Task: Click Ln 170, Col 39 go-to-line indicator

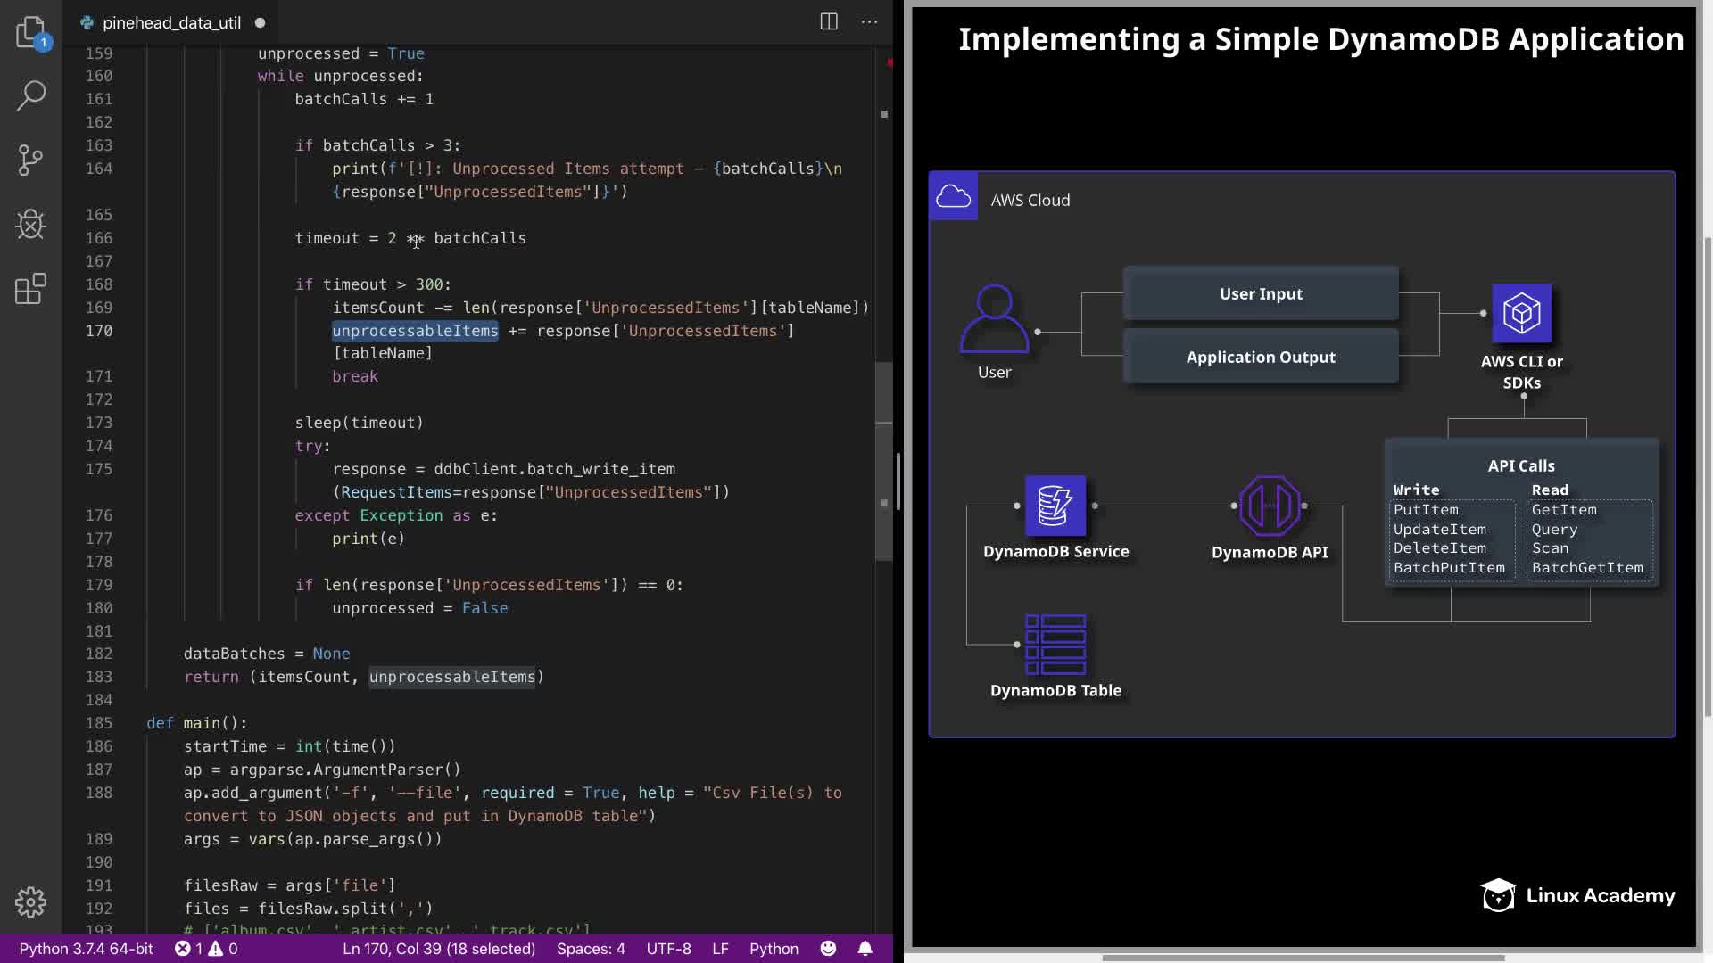Action: pos(439,948)
